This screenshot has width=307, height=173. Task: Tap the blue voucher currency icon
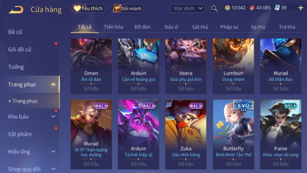[x=277, y=8]
